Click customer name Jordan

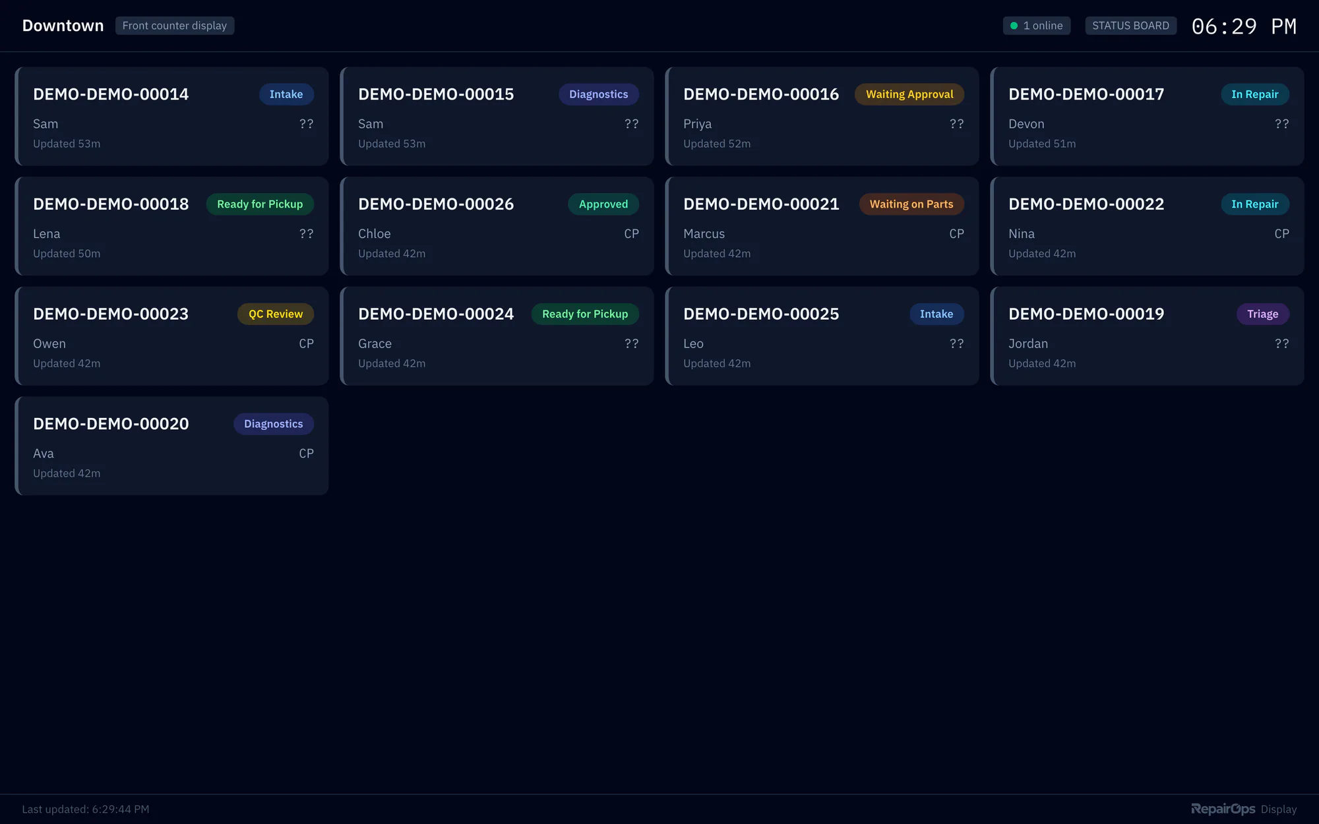1028,344
